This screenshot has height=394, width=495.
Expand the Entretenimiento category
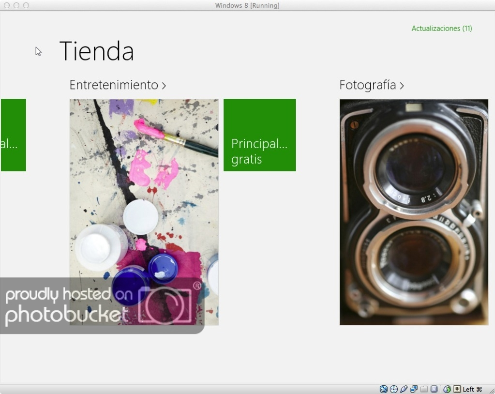[x=118, y=85]
